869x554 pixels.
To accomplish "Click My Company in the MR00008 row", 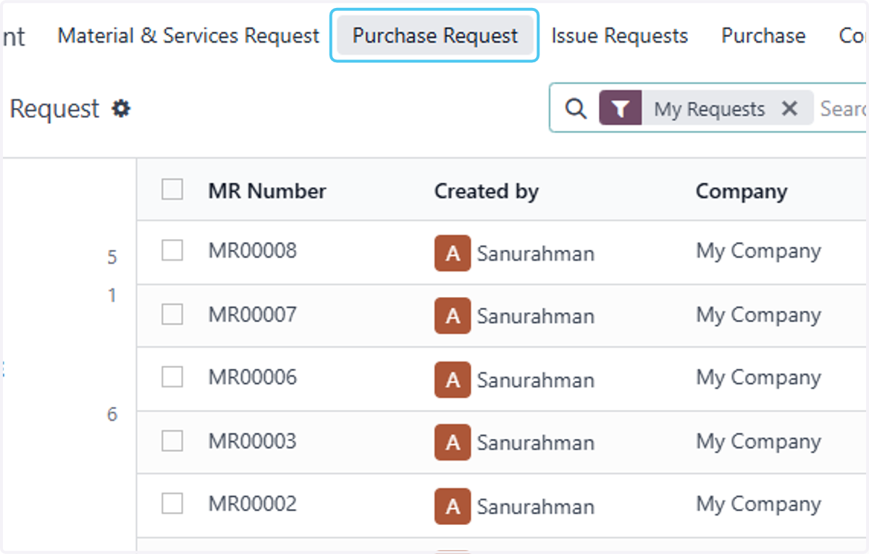I will pyautogui.click(x=759, y=252).
